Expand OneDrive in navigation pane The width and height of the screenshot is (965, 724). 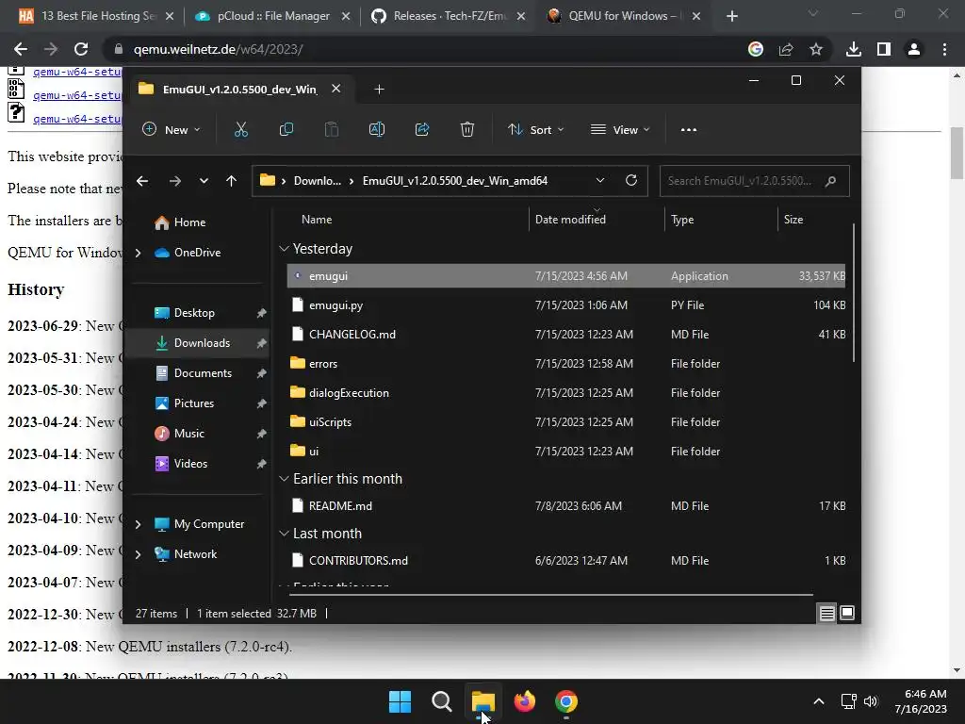138,253
